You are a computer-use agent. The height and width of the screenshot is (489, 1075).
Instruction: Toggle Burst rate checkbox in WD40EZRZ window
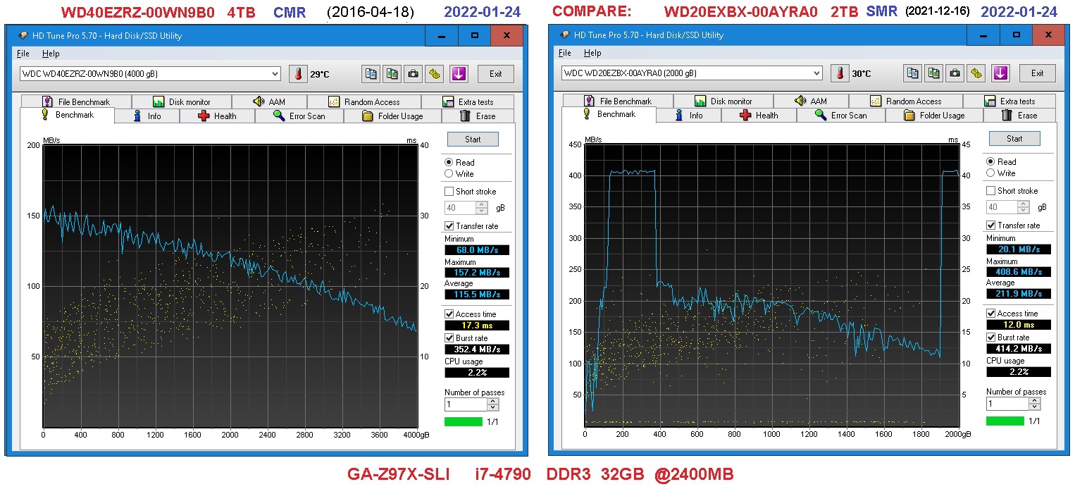[449, 338]
